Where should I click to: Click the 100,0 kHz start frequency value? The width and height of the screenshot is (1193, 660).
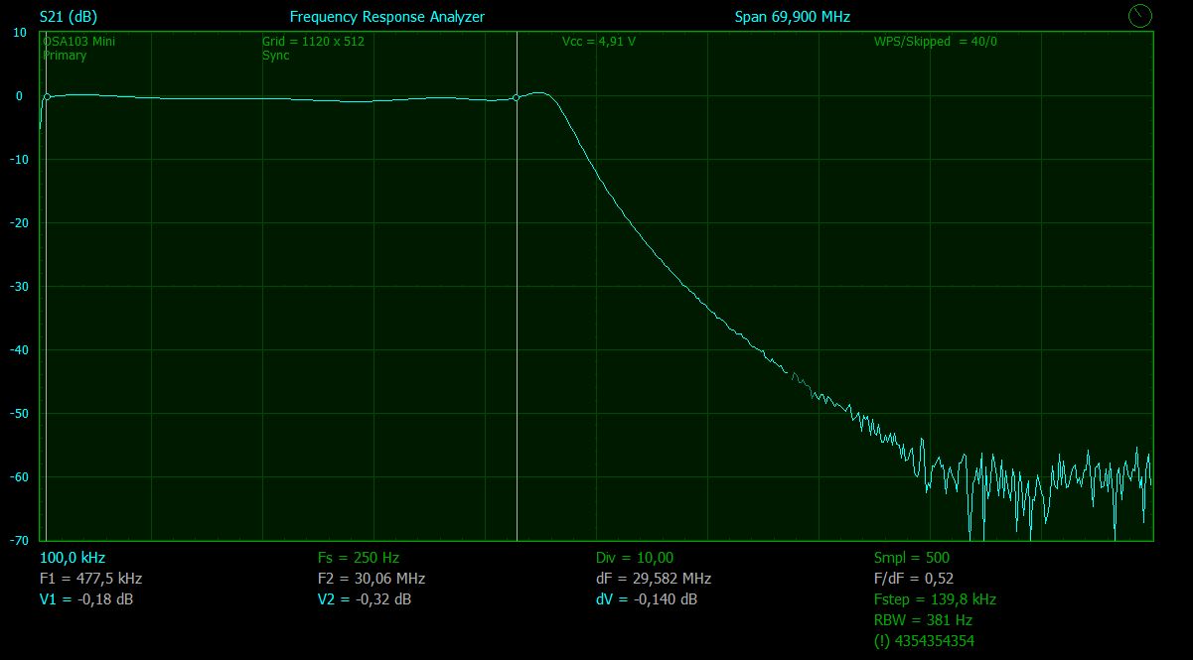click(x=73, y=558)
